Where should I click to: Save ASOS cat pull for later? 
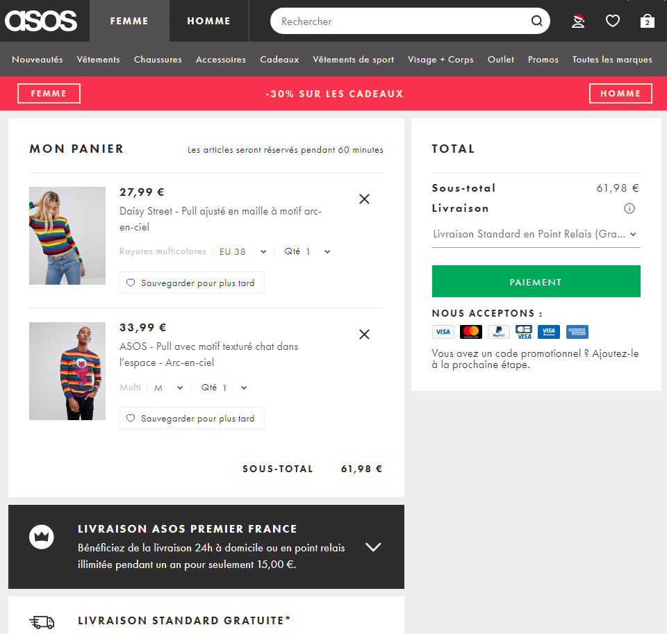point(192,419)
